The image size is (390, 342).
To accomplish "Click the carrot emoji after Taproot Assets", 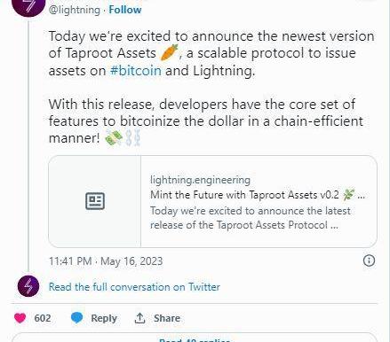I will (x=169, y=52).
